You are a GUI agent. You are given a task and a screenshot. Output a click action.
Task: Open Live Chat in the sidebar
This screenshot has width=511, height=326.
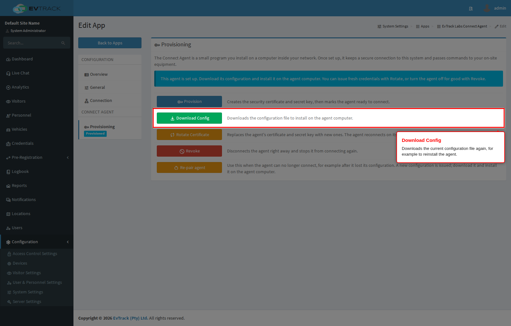point(37,73)
